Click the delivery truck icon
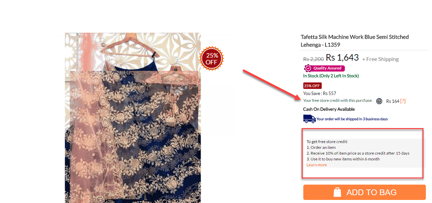This screenshot has height=203, width=432. pyautogui.click(x=309, y=119)
